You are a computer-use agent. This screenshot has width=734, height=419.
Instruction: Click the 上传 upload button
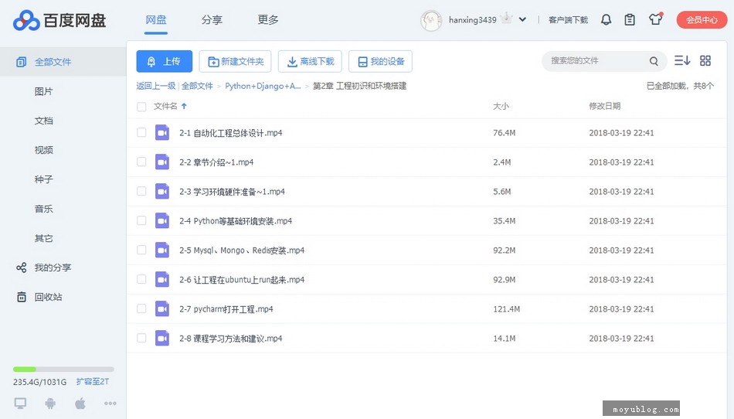point(165,61)
